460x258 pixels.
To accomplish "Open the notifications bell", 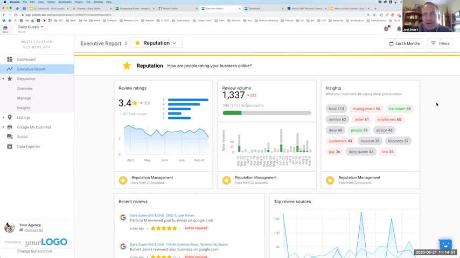I will coord(399,28).
